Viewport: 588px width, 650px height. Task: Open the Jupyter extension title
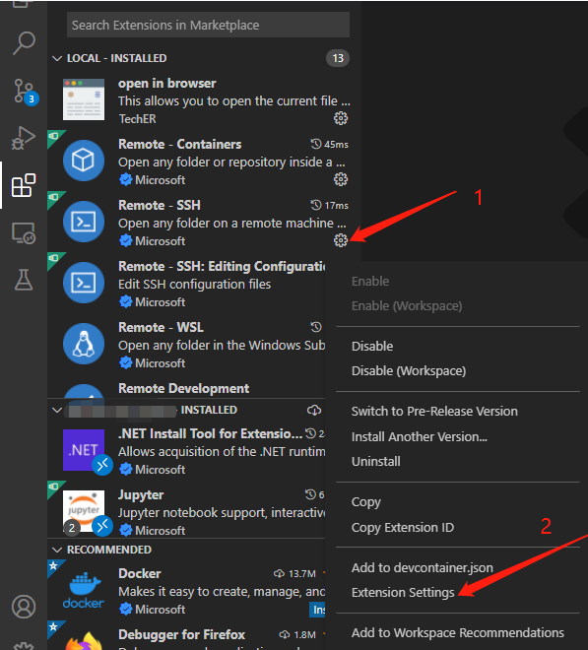pyautogui.click(x=141, y=495)
